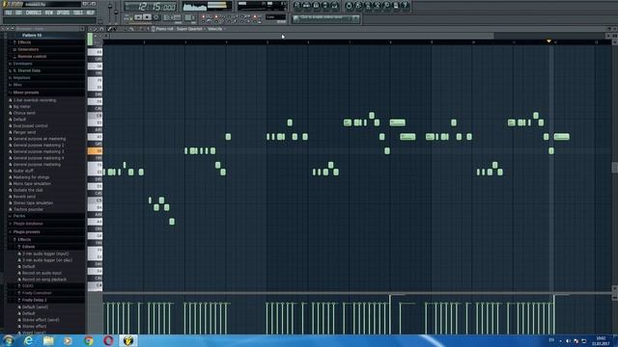Select the 'Guitar stuff' preset
This screenshot has height=347, width=618.
[23, 171]
